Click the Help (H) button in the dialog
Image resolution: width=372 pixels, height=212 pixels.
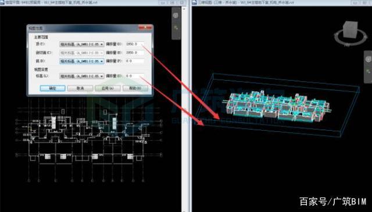pyautogui.click(x=135, y=88)
